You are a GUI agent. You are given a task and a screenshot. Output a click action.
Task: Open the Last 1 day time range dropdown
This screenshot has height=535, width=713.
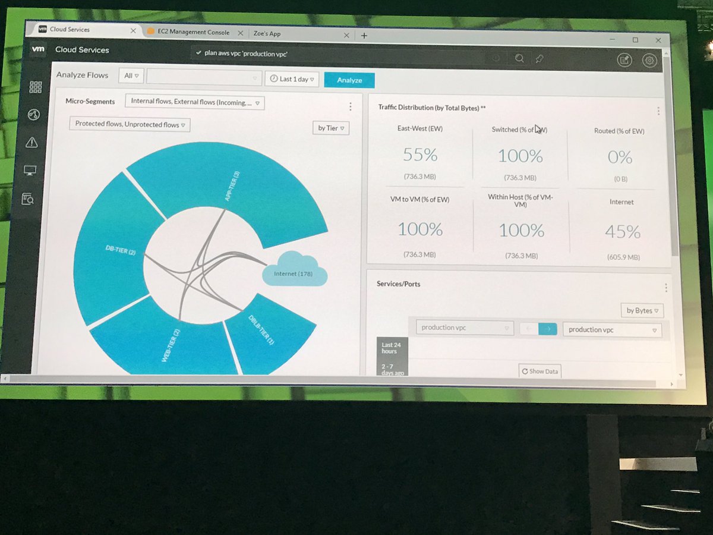292,79
